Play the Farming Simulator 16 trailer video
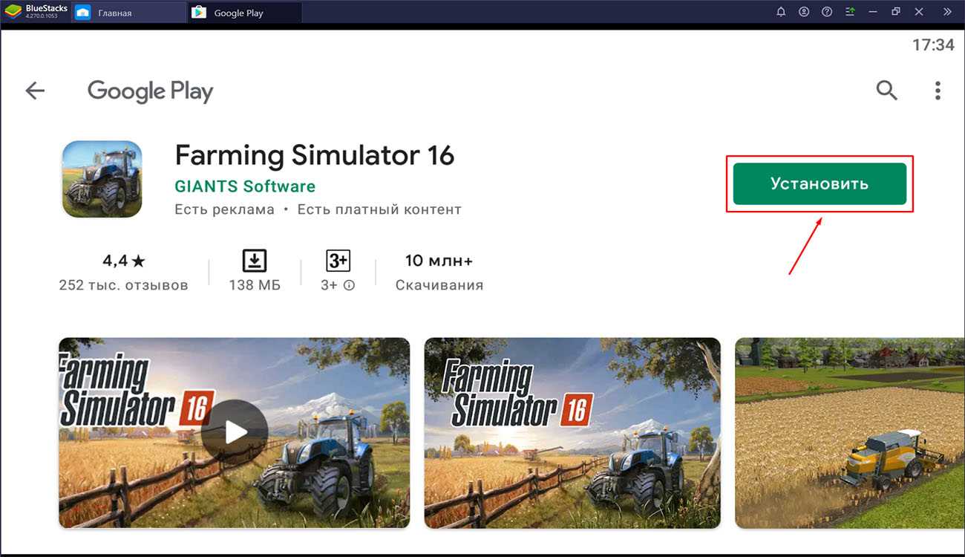965x557 pixels. [234, 432]
